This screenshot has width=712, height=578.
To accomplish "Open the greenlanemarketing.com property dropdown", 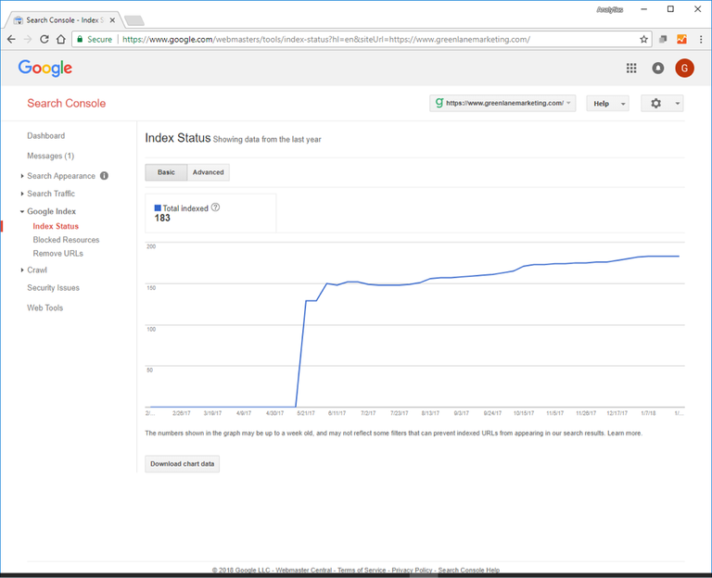I will pos(502,104).
